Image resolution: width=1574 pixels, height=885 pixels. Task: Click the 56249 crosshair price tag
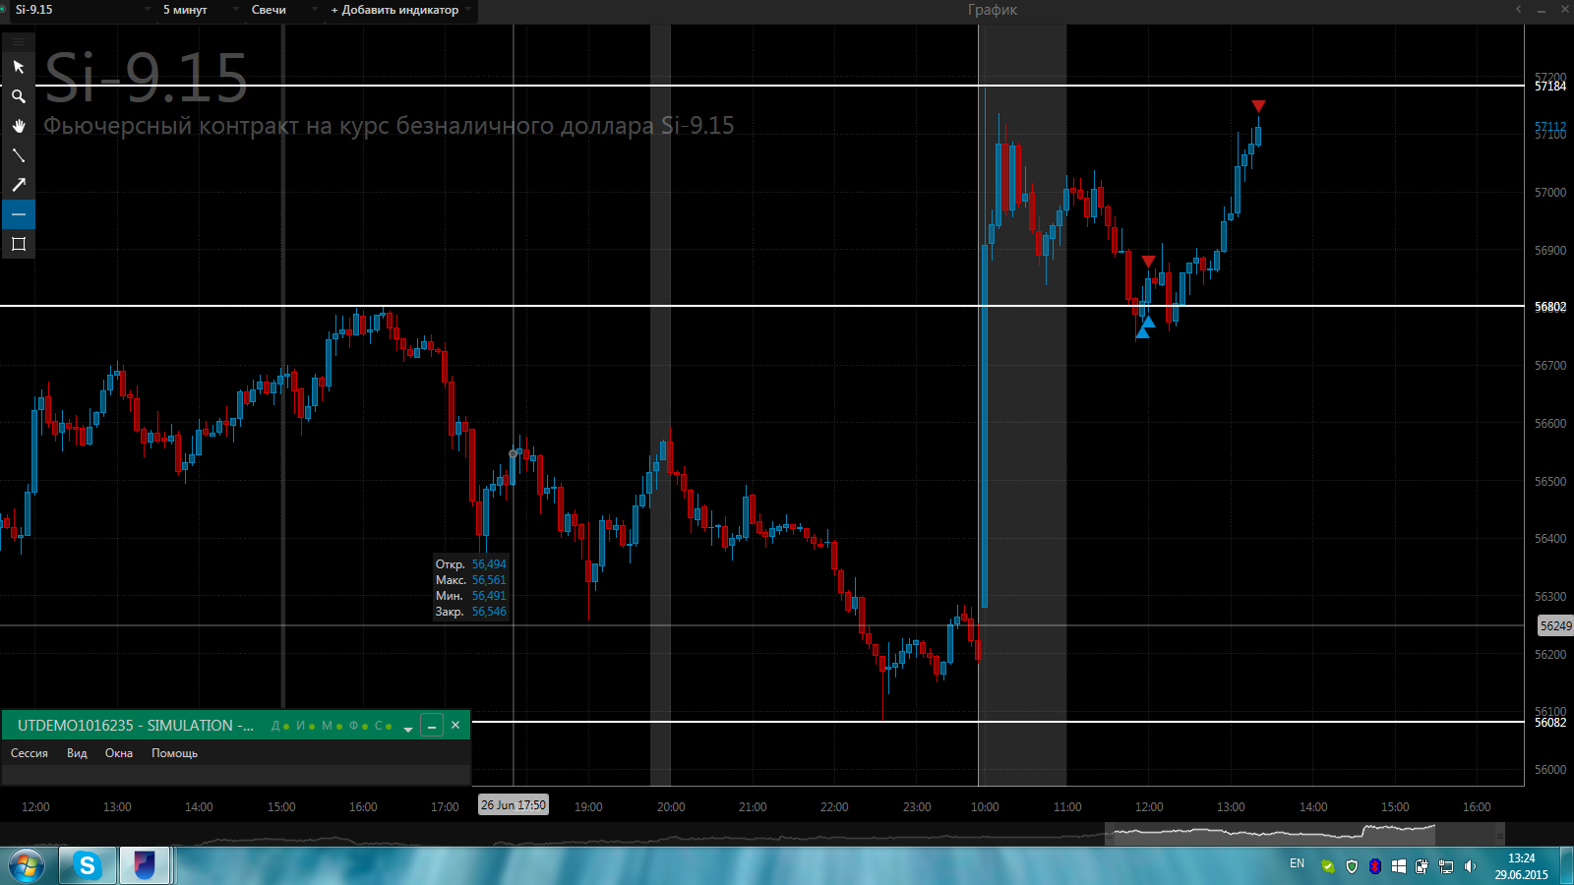pyautogui.click(x=1555, y=625)
